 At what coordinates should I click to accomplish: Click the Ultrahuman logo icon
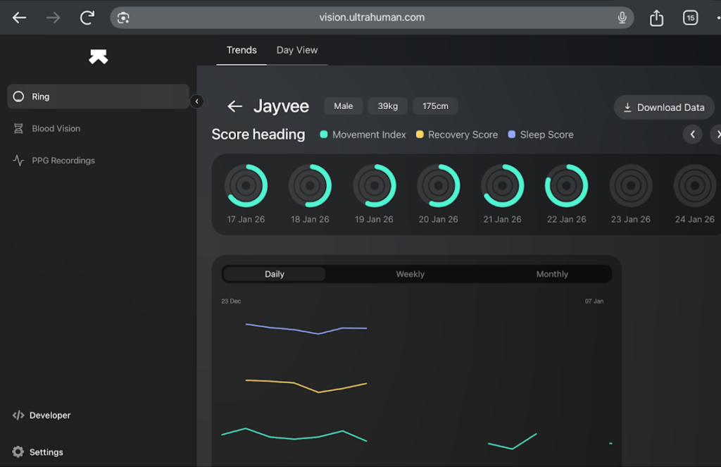pos(99,57)
